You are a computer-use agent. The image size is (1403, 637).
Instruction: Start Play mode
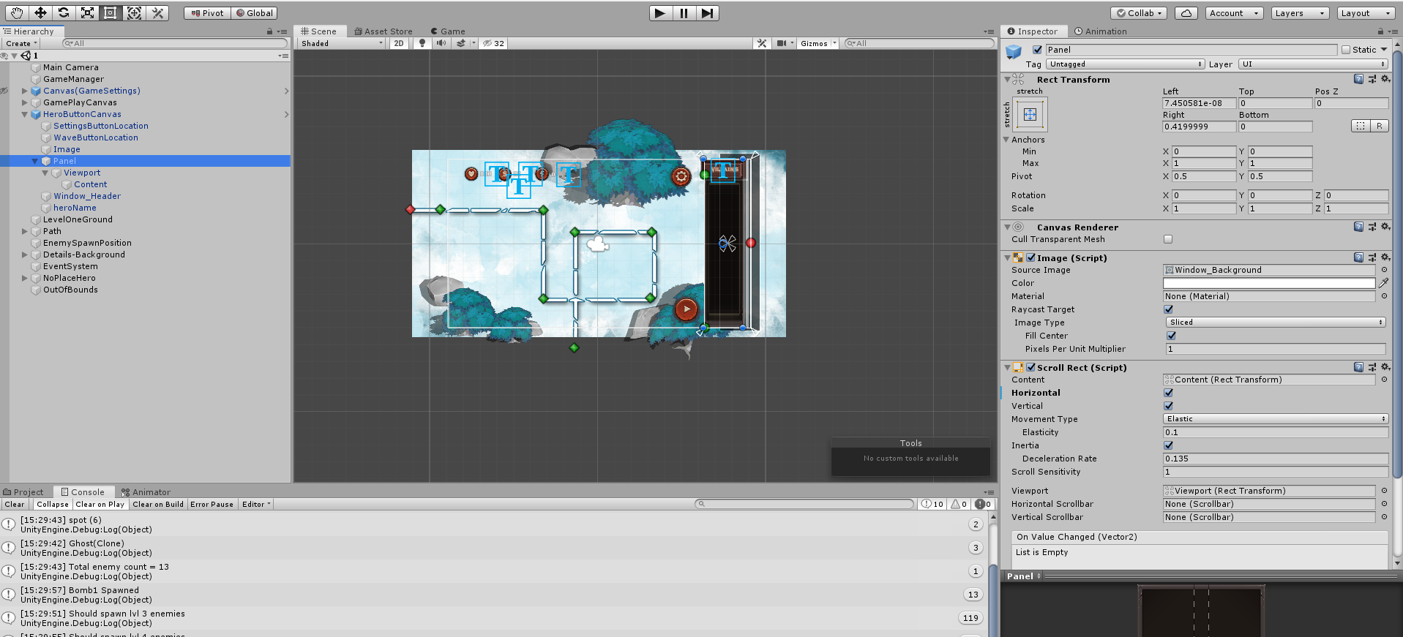[660, 12]
